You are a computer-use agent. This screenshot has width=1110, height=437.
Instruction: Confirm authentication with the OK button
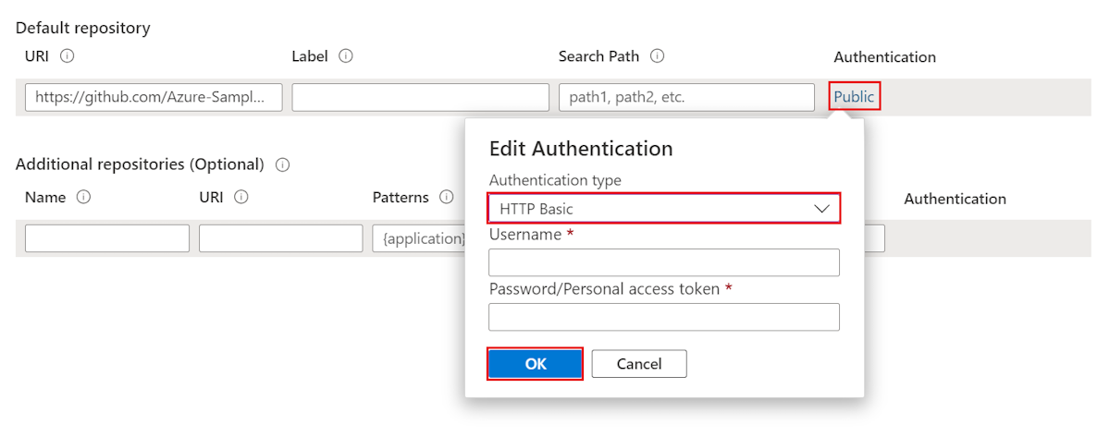(536, 364)
